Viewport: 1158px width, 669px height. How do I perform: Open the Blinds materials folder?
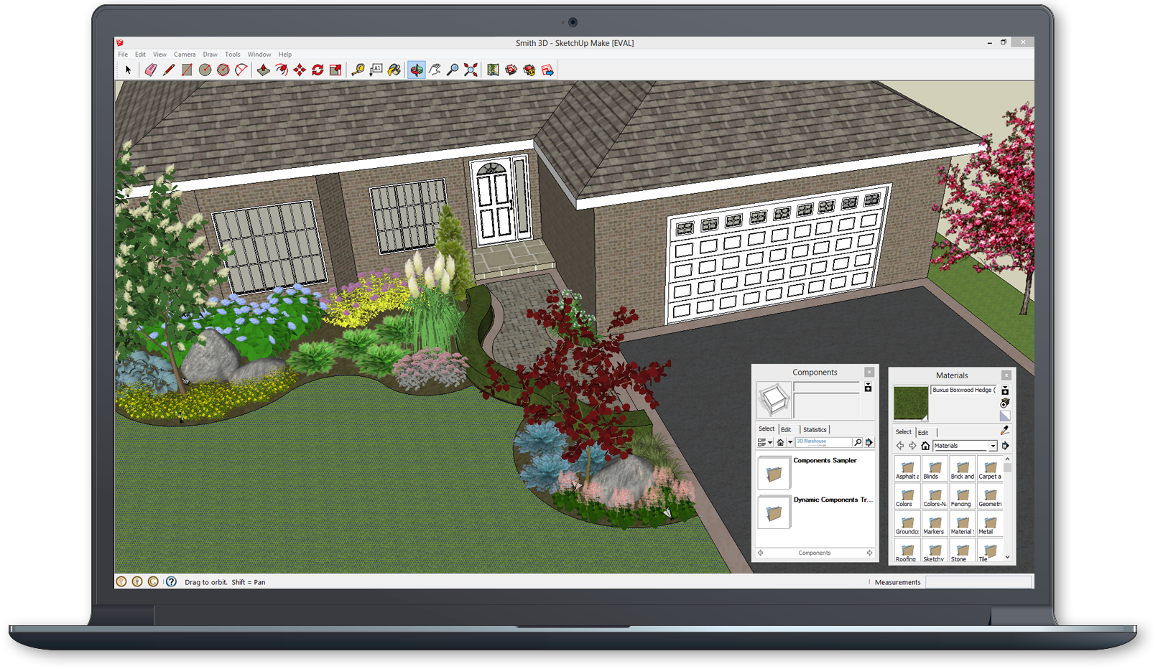(934, 469)
